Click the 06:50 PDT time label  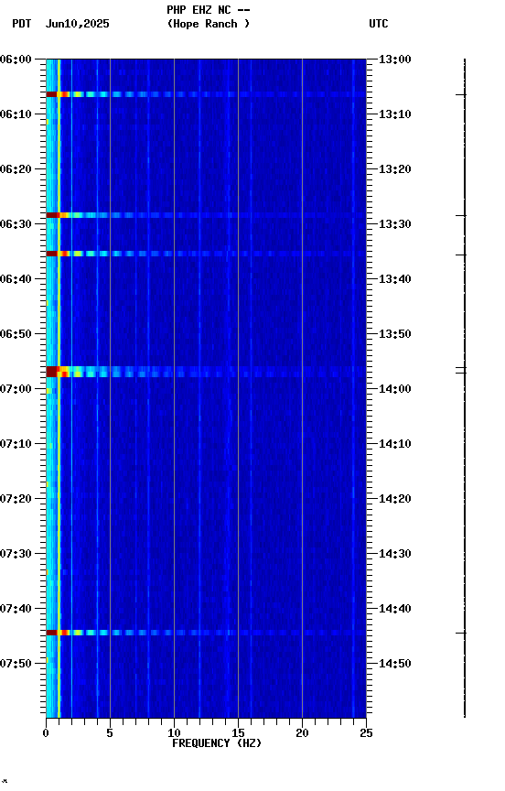pyautogui.click(x=16, y=334)
